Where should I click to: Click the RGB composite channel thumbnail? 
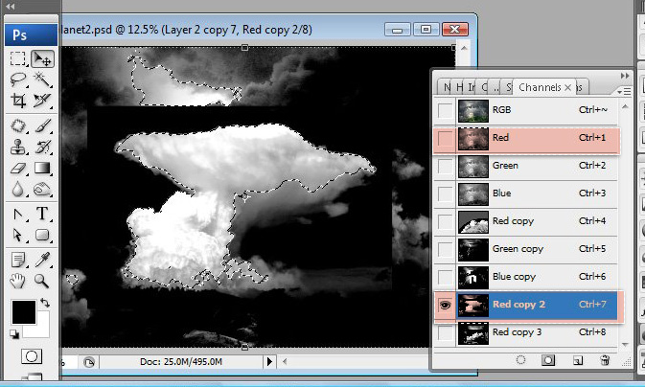click(473, 110)
